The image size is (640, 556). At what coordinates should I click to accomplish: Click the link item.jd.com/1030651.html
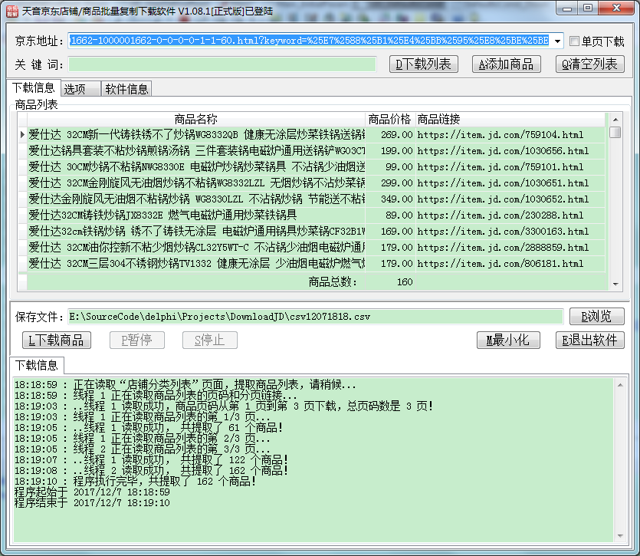point(503,183)
